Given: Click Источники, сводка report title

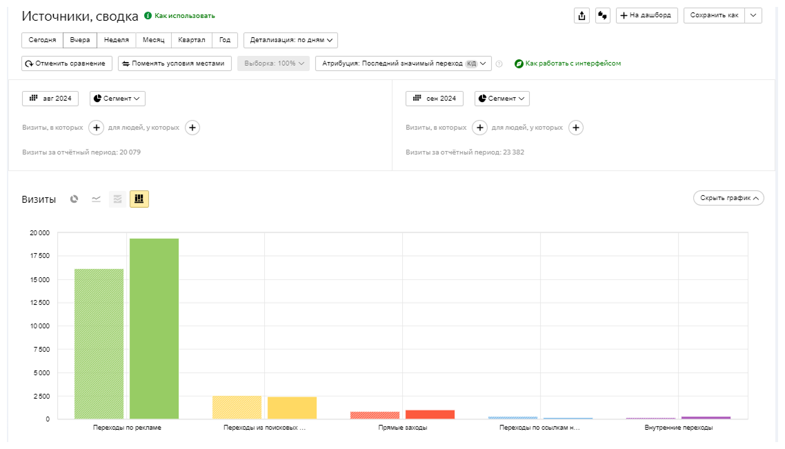Looking at the screenshot, I should [x=80, y=16].
